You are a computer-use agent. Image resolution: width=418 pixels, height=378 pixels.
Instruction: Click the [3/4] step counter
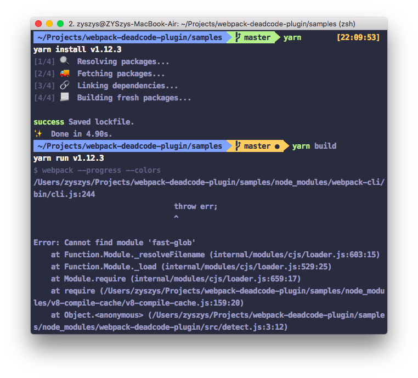44,86
